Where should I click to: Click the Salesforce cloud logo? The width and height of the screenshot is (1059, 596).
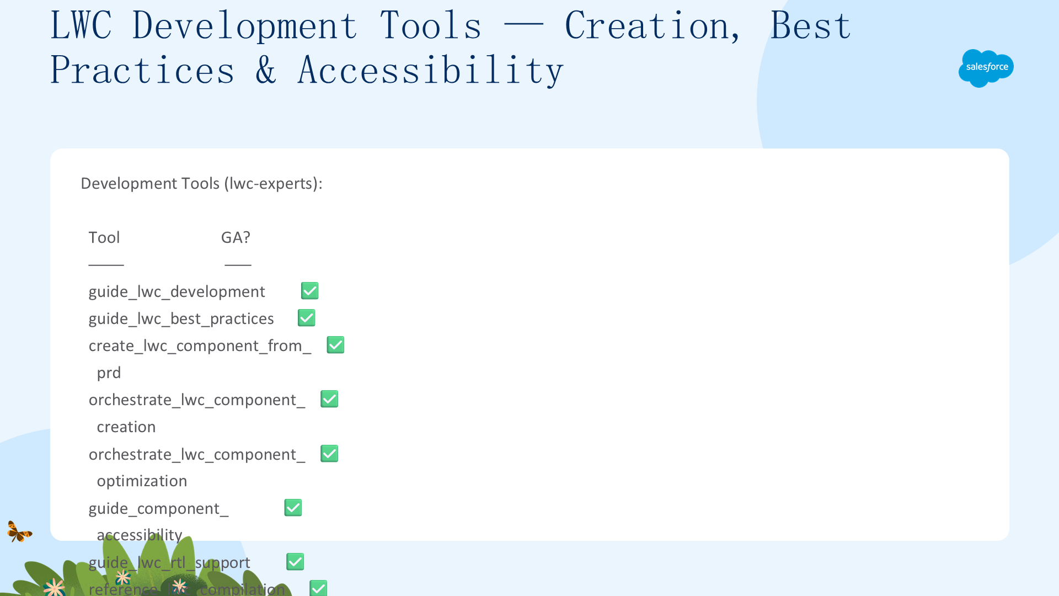tap(986, 68)
